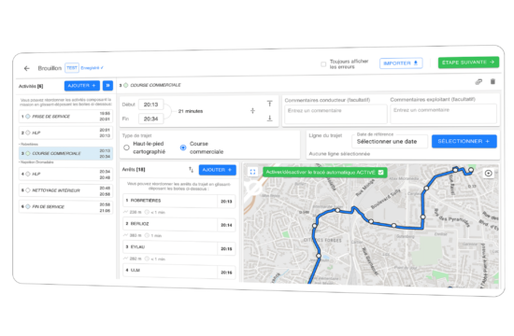This screenshot has width=514, height=336.
Task: Click the double-chevron button beside Activités AJOUTER
Action: [107, 86]
